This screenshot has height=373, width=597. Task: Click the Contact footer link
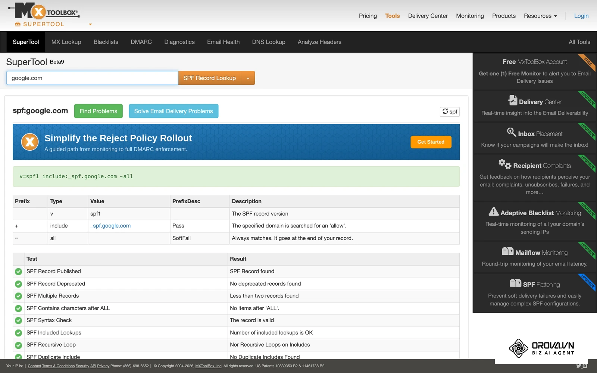pyautogui.click(x=34, y=366)
